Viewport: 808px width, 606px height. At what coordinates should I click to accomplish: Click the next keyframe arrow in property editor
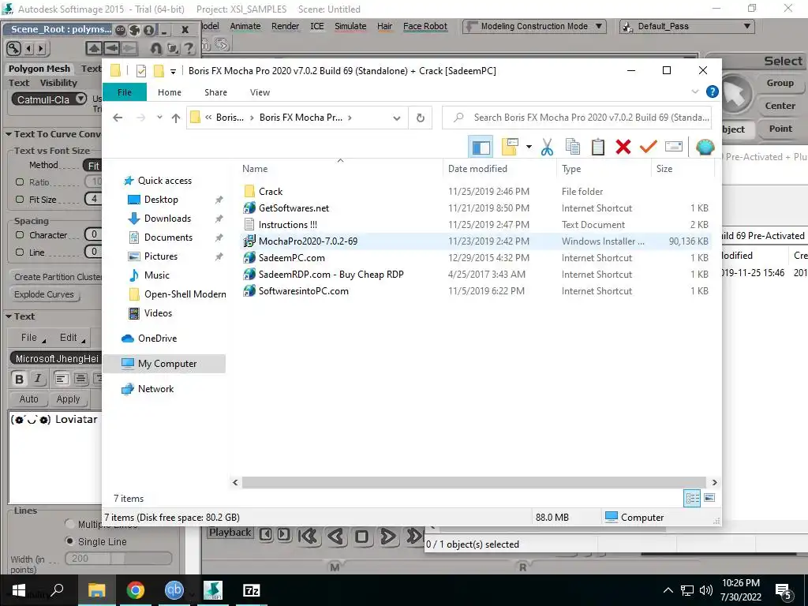(x=41, y=48)
